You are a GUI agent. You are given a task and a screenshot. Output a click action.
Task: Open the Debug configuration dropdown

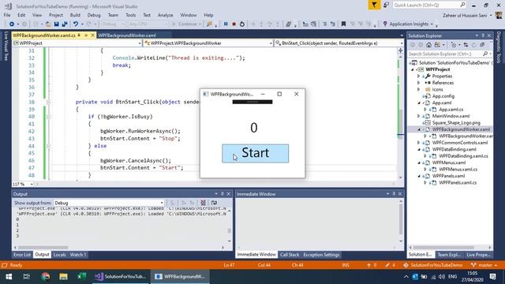(x=113, y=24)
